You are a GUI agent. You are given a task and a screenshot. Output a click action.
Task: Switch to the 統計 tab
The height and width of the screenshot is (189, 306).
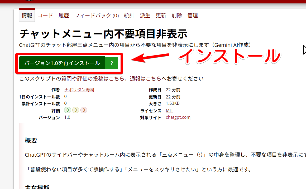click(129, 16)
